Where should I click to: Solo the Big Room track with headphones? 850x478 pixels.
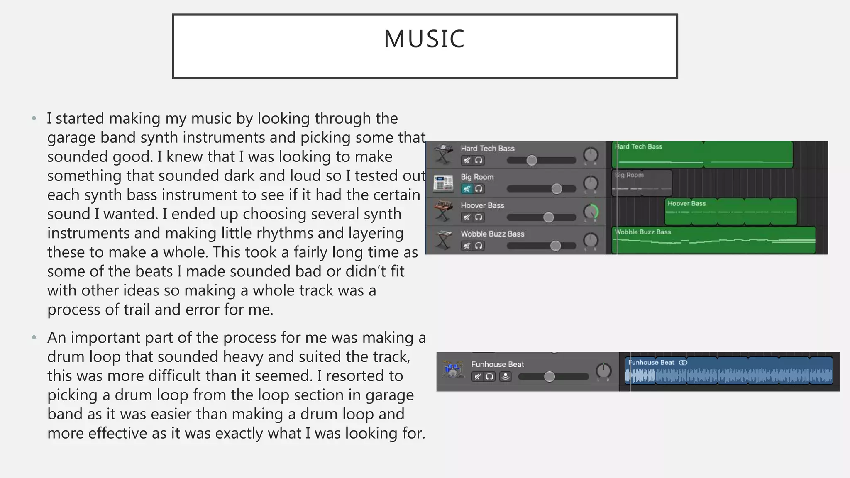pyautogui.click(x=479, y=189)
